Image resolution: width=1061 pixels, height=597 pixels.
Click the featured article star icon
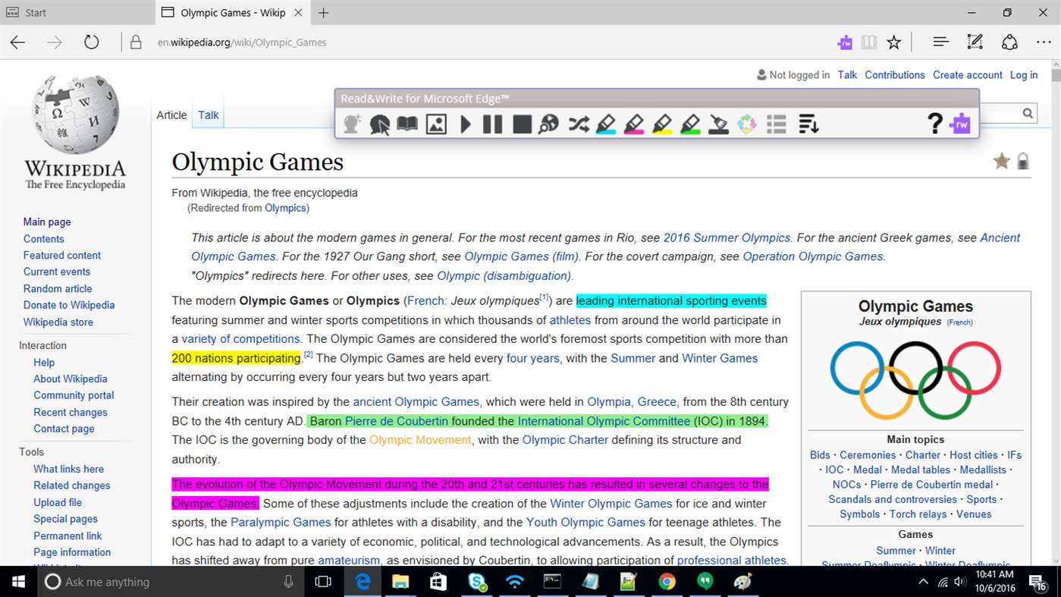pos(1002,161)
